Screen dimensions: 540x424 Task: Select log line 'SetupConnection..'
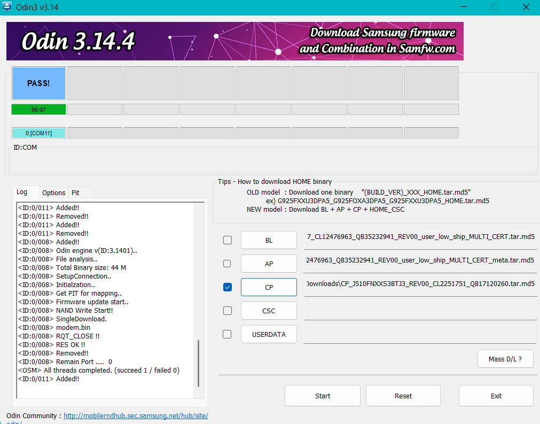coord(65,276)
